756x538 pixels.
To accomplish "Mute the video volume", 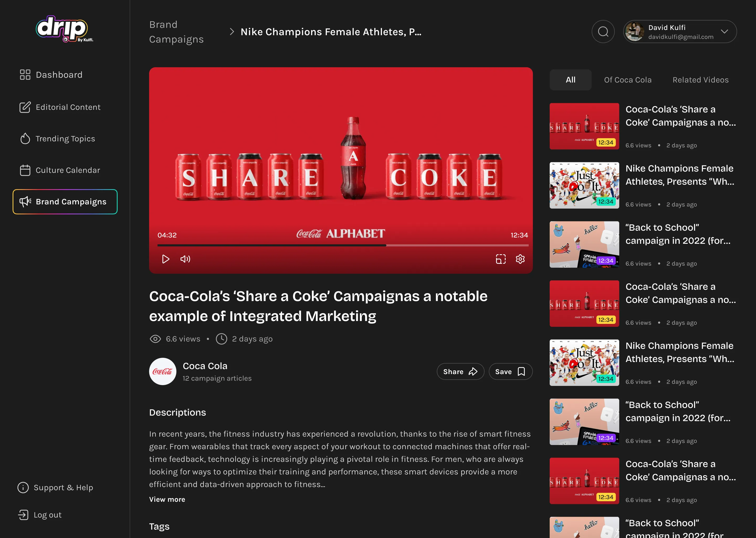I will 185,259.
